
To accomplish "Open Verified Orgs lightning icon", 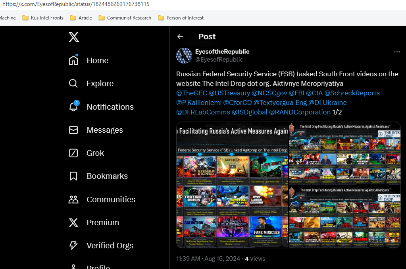I will coord(73,246).
